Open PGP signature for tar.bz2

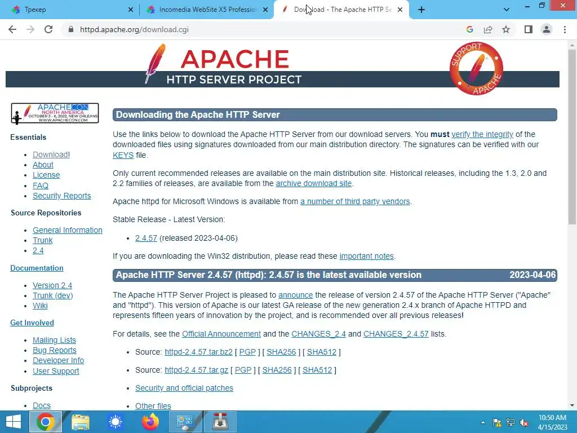[x=247, y=352]
